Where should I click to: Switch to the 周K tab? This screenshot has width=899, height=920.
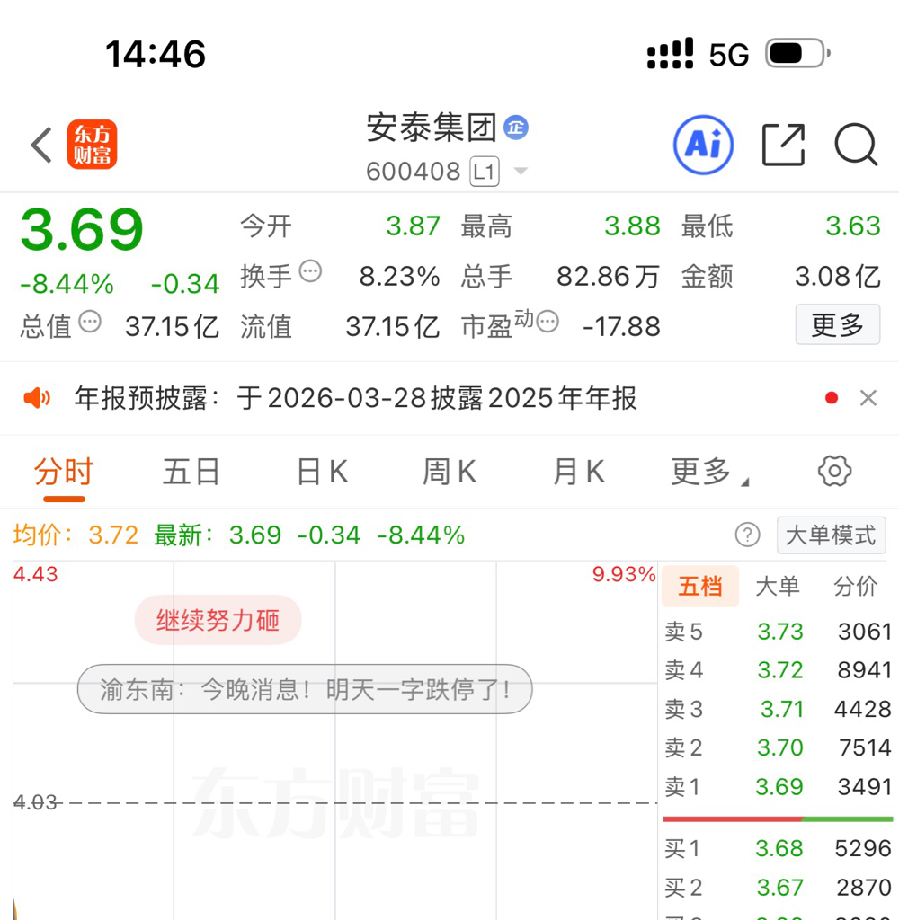pyautogui.click(x=449, y=472)
